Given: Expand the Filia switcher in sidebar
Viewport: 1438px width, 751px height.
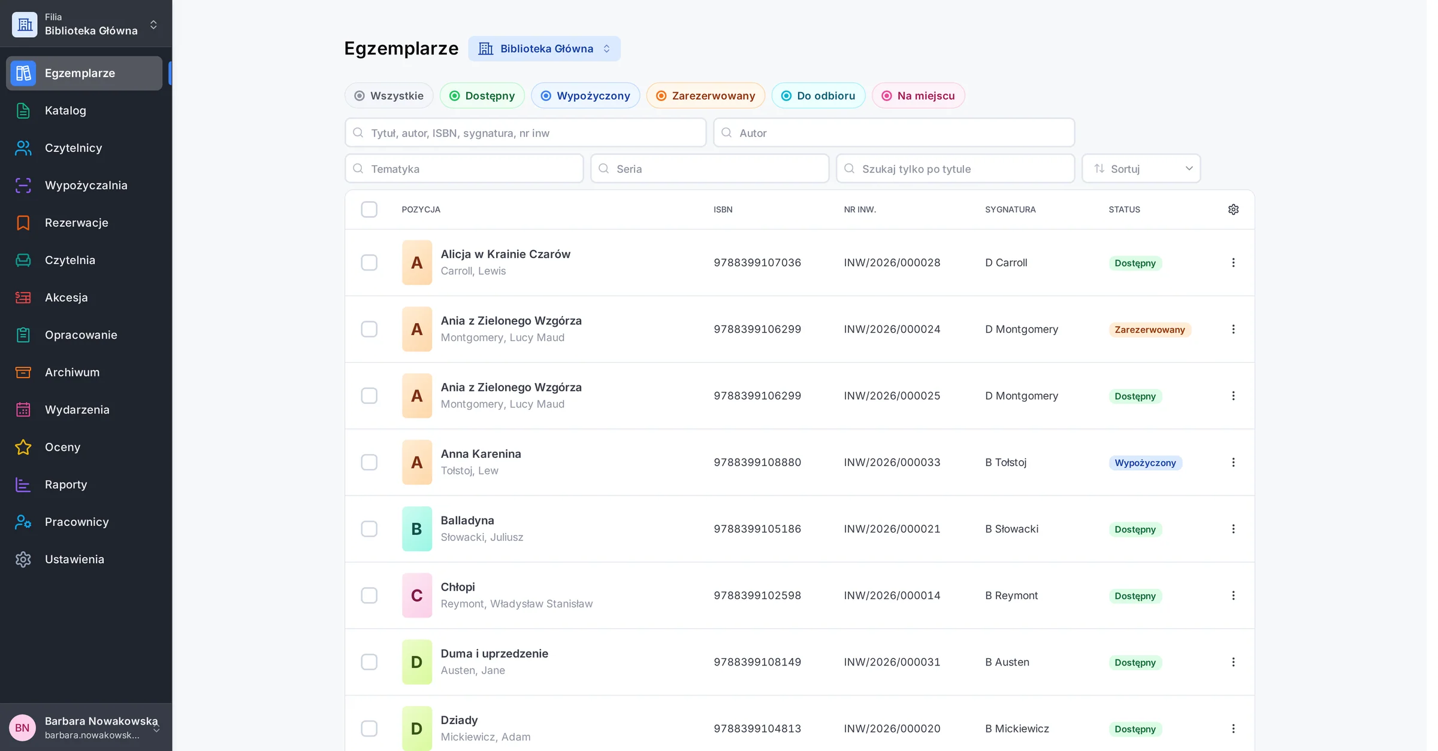Looking at the screenshot, I should click(x=86, y=24).
